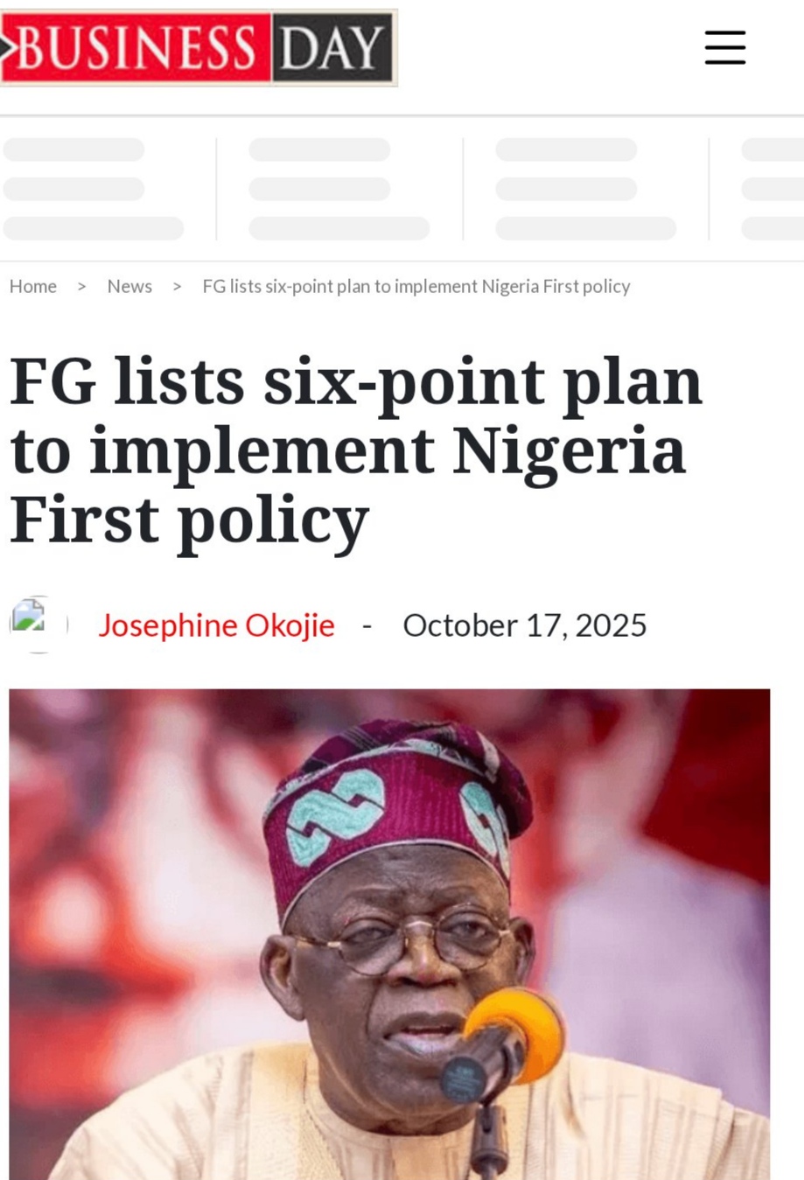Select the first loading placeholder card
The height and width of the screenshot is (1180, 804).
pos(93,189)
